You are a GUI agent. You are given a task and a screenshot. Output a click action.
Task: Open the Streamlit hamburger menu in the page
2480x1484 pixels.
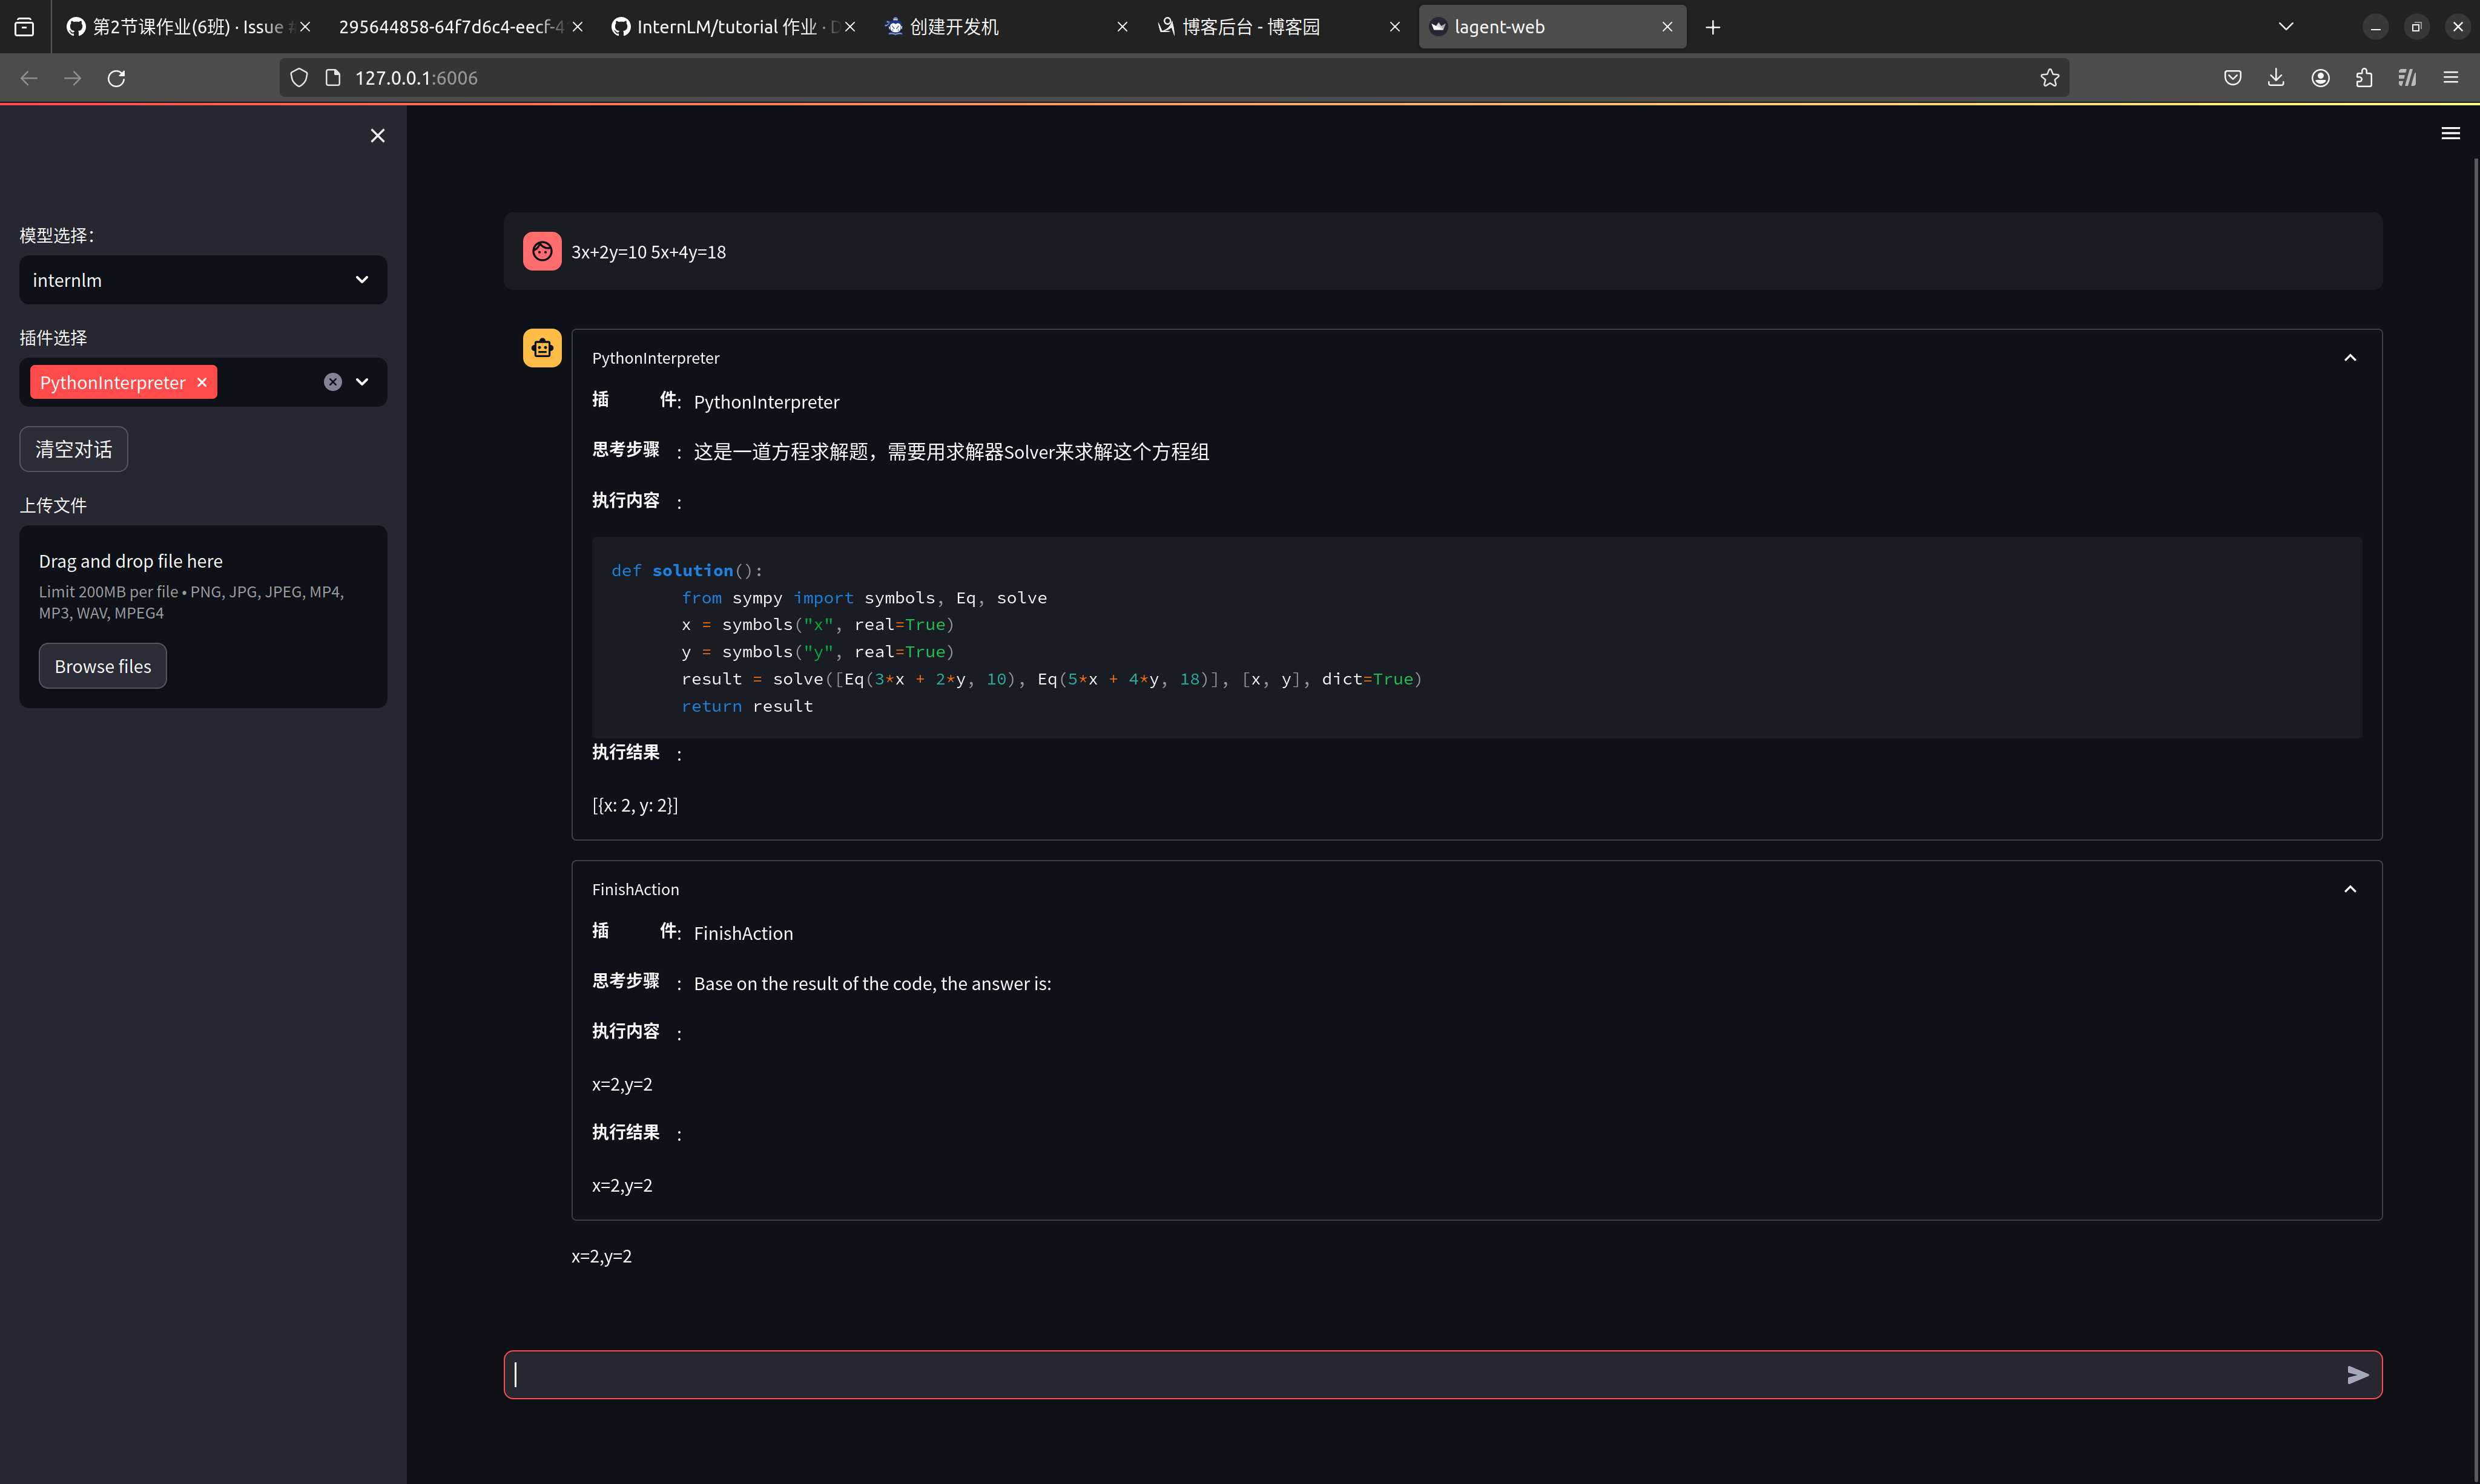(x=2450, y=133)
